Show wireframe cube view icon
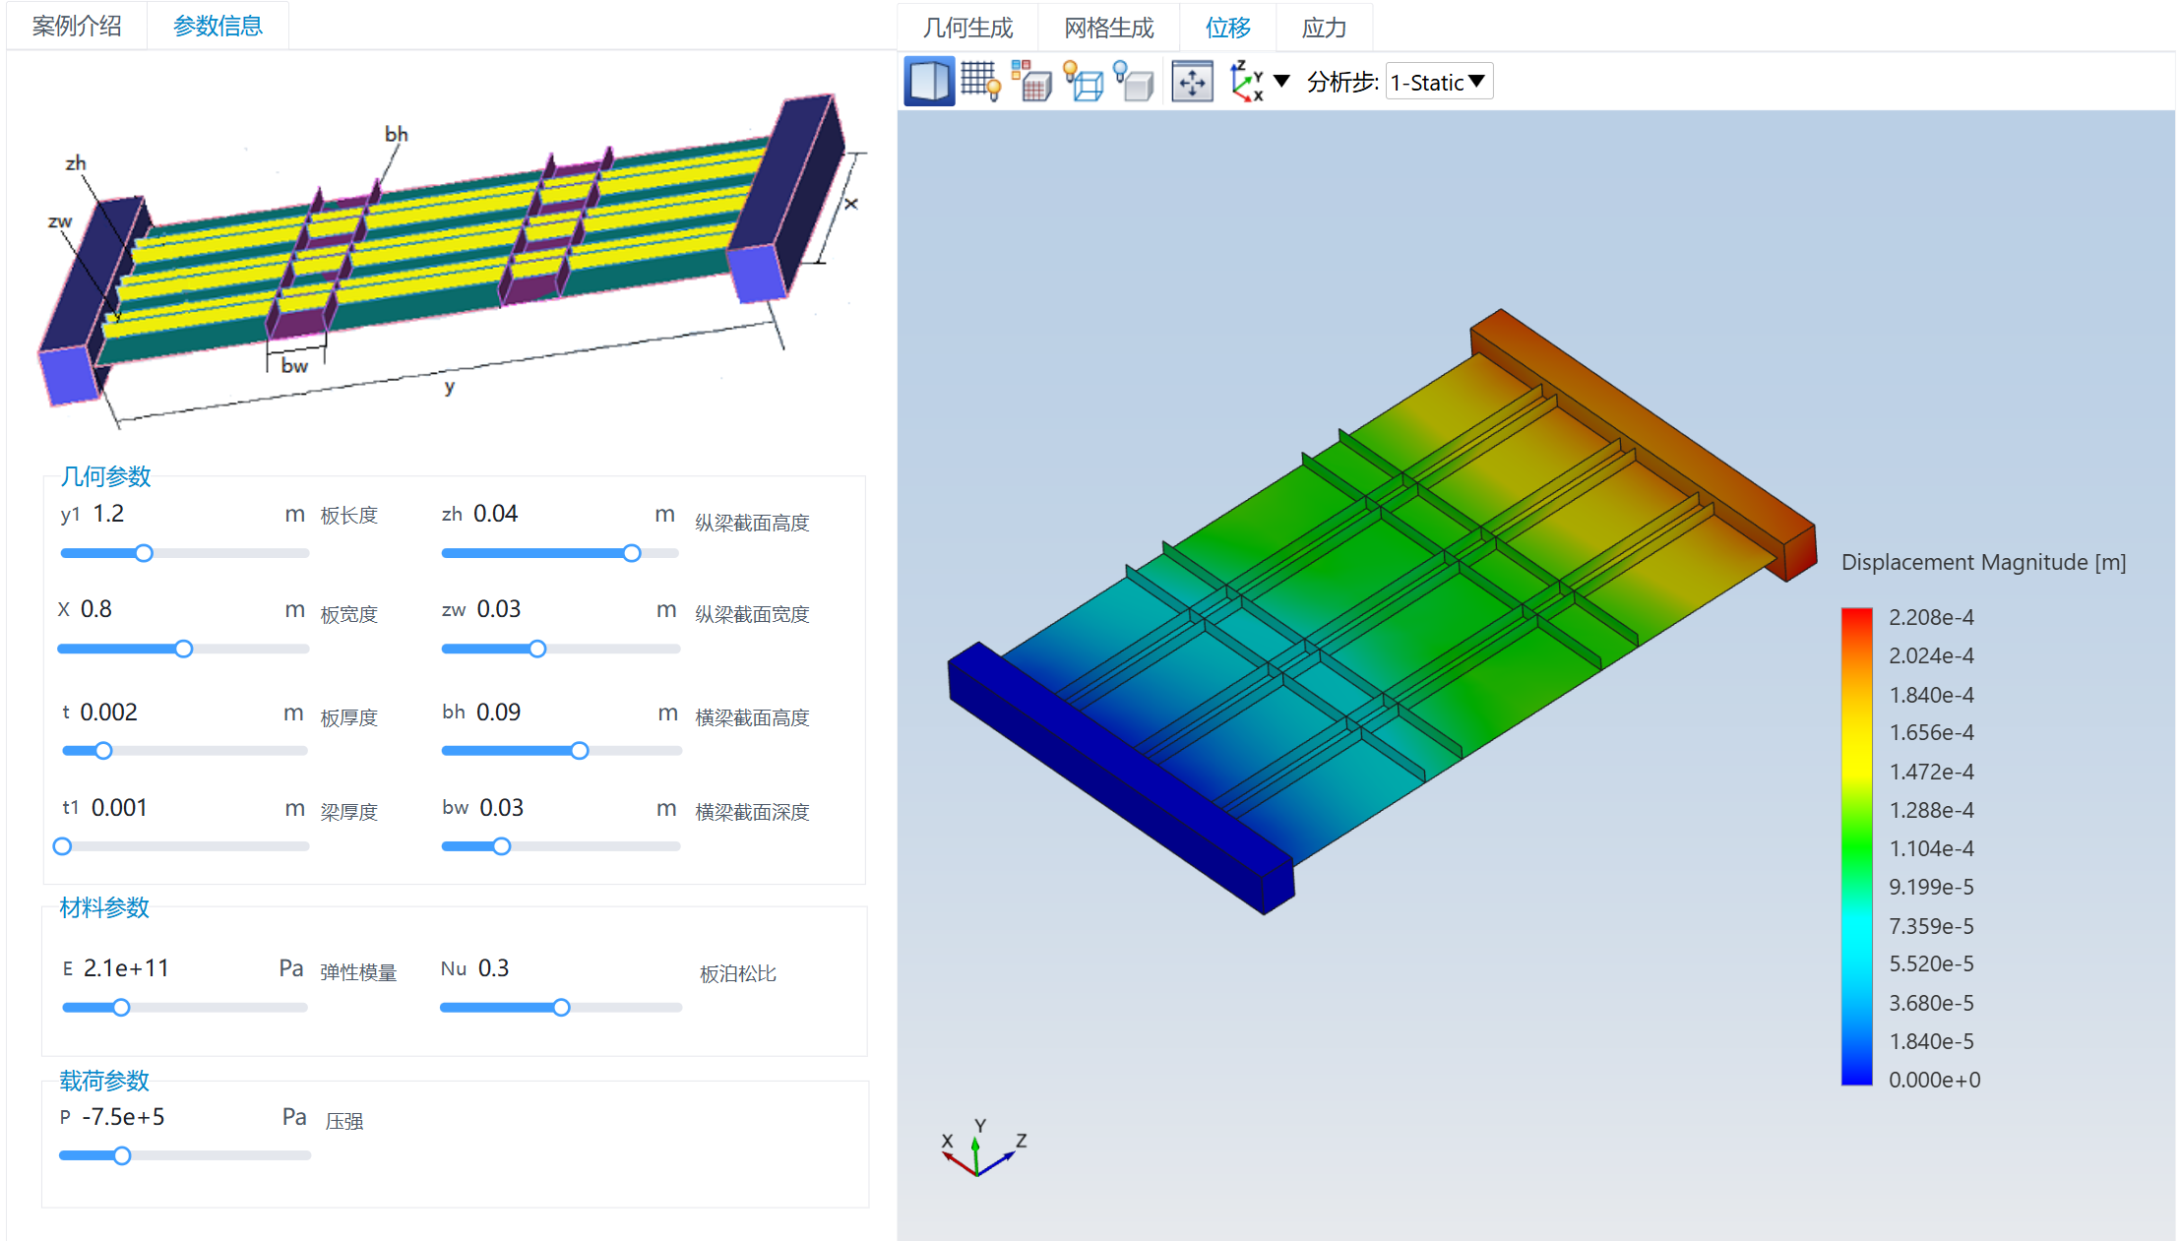 click(x=1084, y=82)
